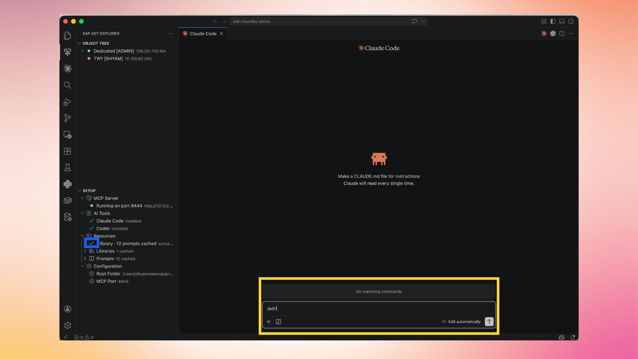Click the send arrow button in prompt box

click(x=489, y=321)
